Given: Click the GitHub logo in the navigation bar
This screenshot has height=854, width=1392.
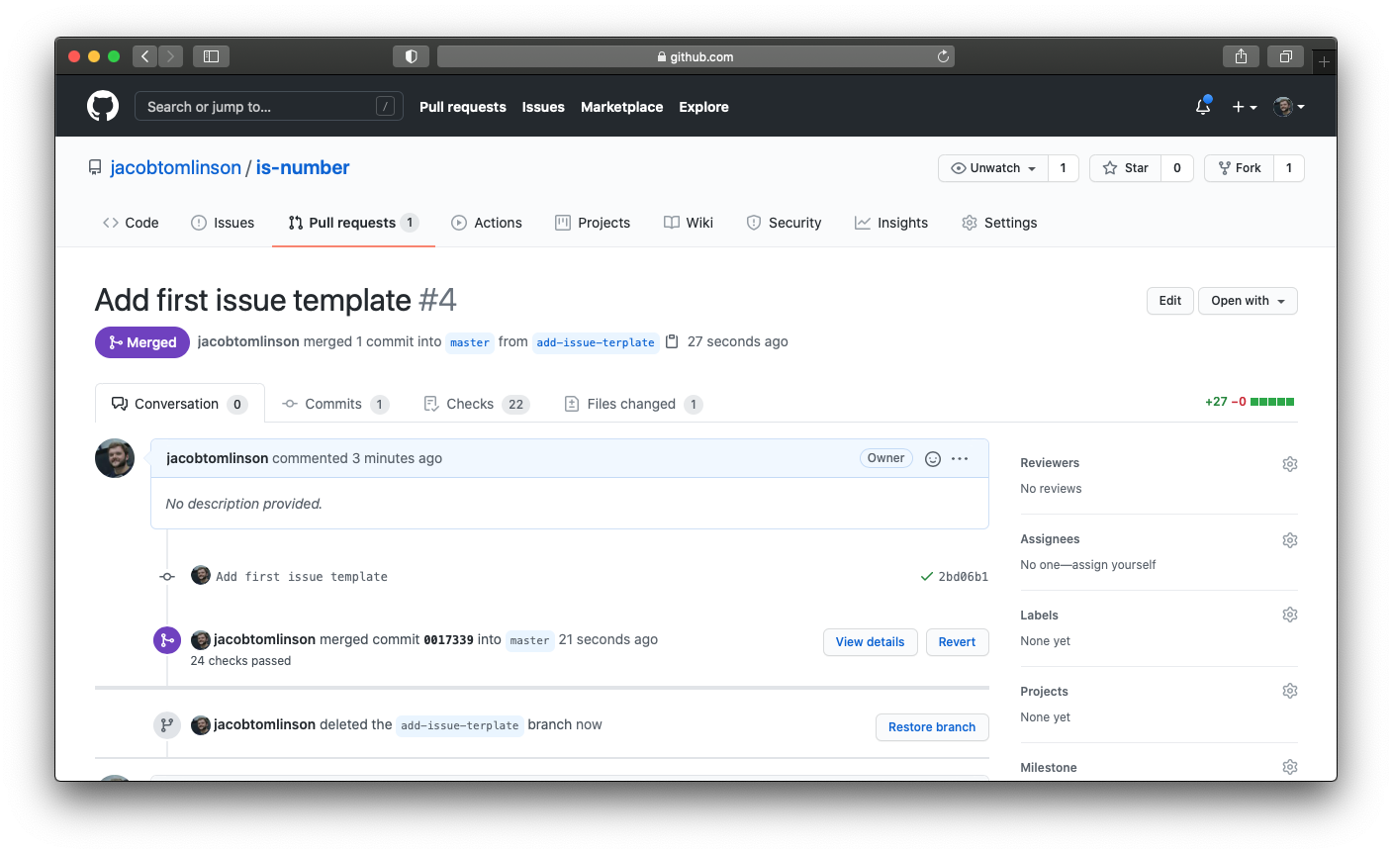Looking at the screenshot, I should point(103,106).
